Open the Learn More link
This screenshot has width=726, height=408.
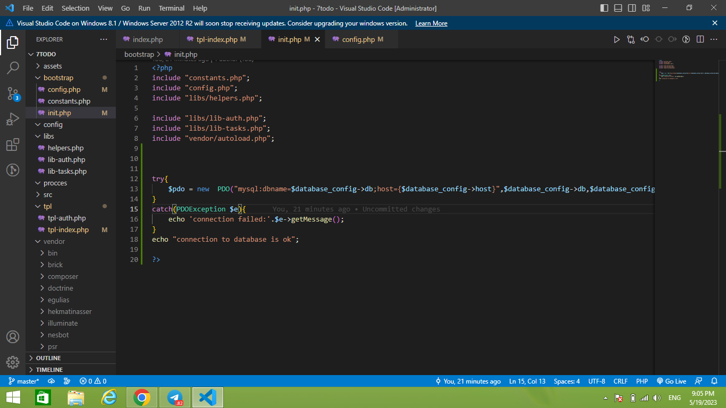click(431, 23)
